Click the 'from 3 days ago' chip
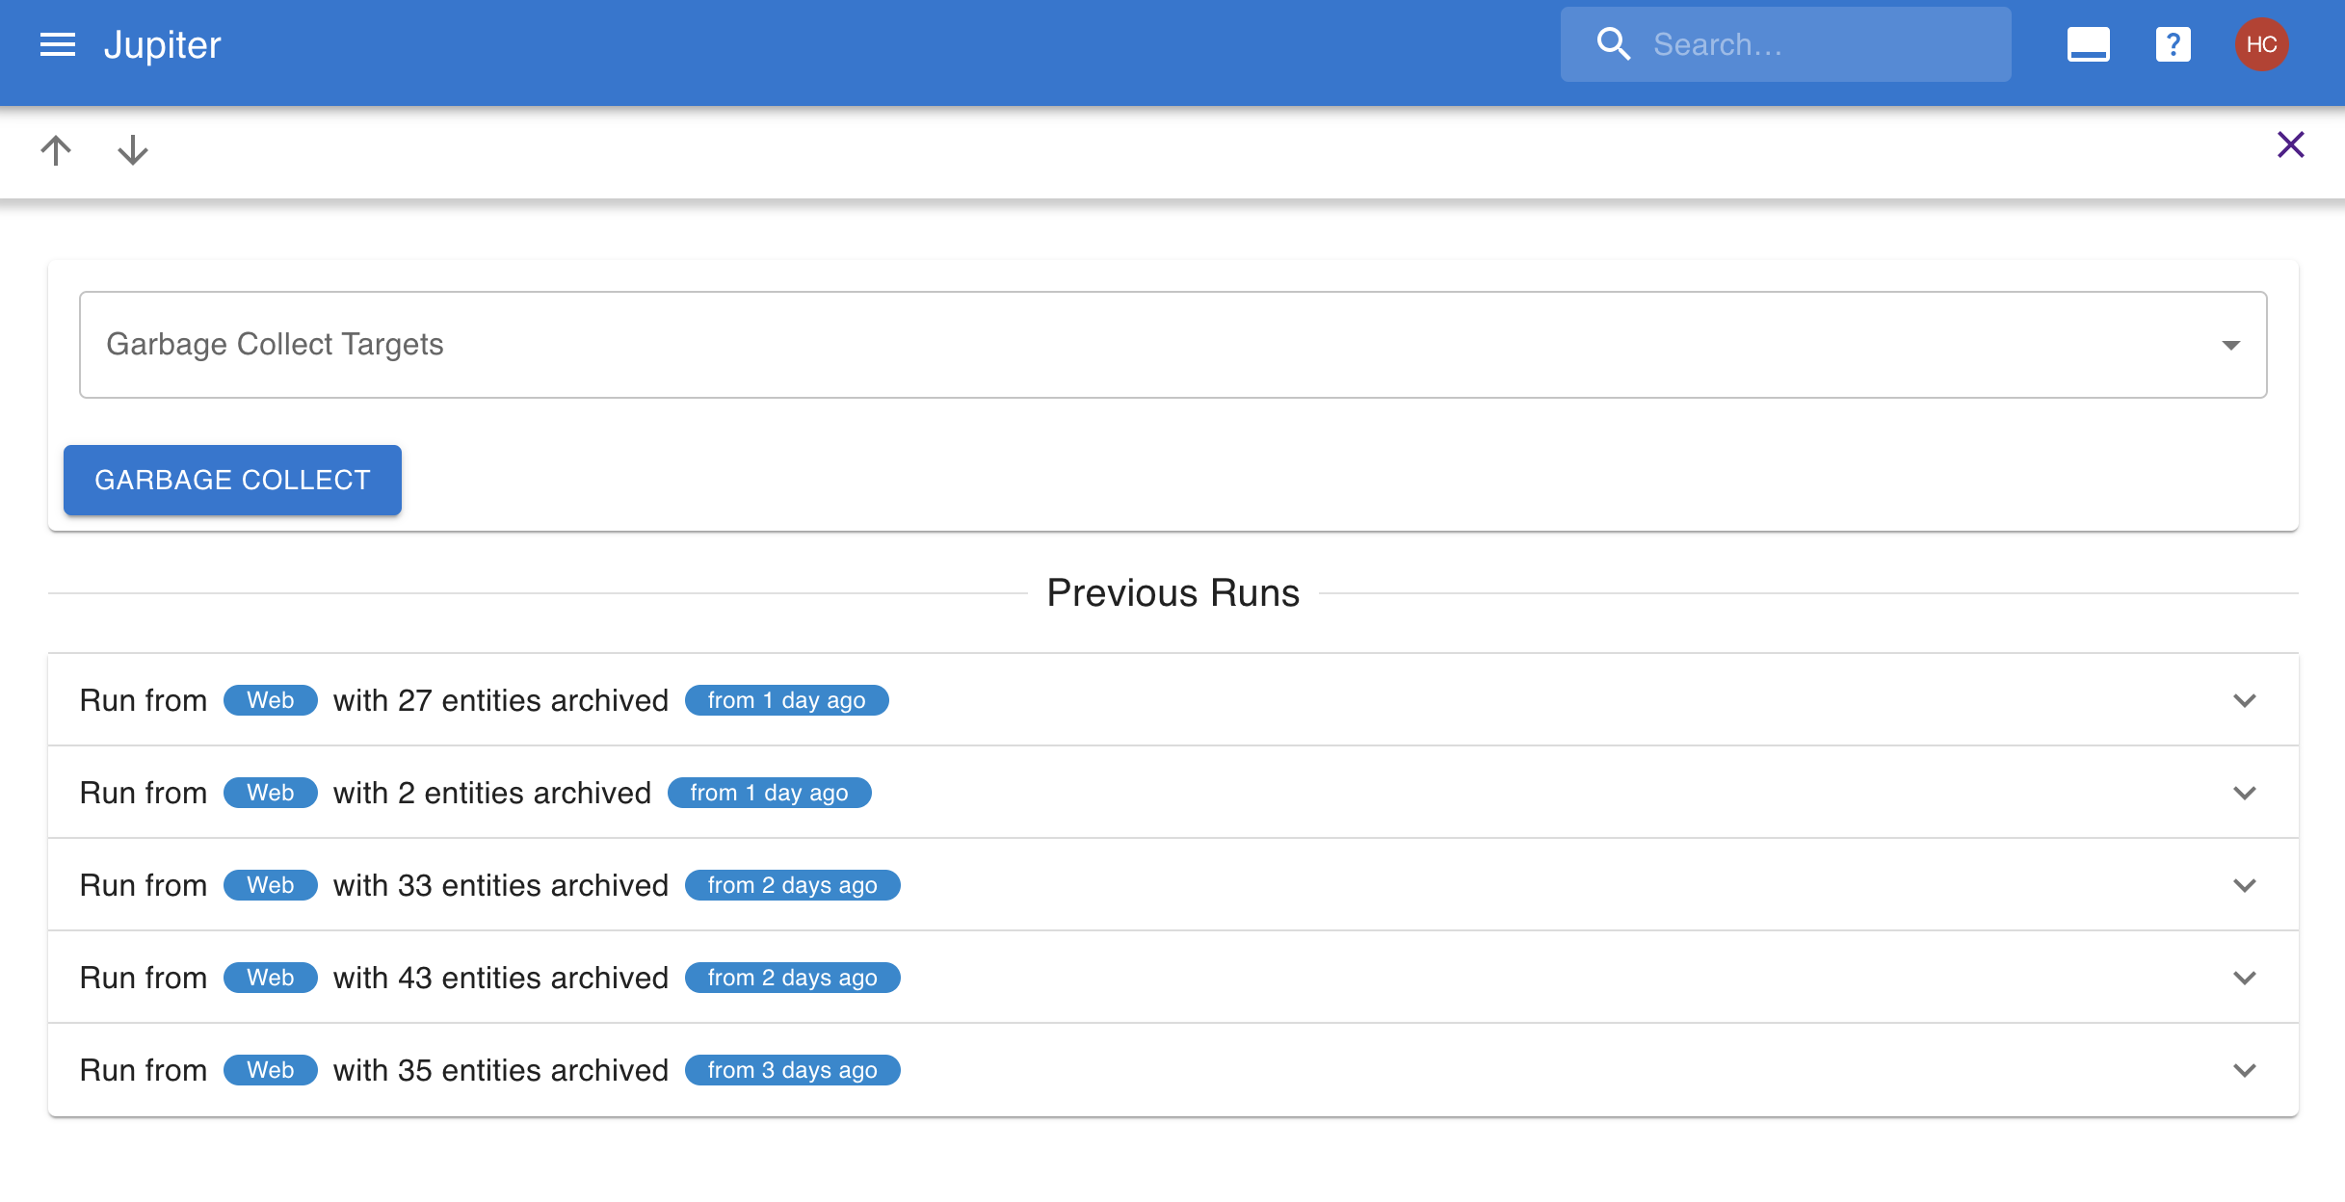The width and height of the screenshot is (2345, 1202). pyautogui.click(x=792, y=1070)
